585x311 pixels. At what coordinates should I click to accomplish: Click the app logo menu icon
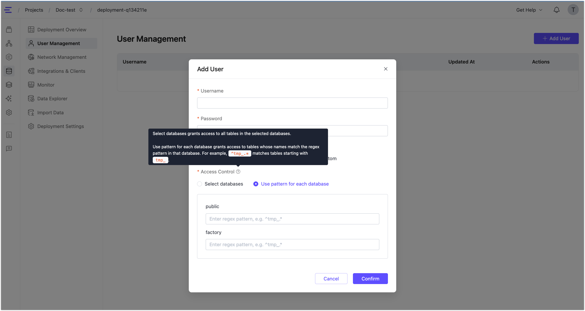click(x=8, y=10)
